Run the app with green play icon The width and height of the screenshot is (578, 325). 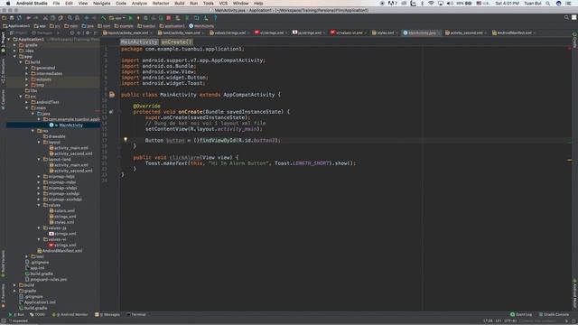click(130, 18)
